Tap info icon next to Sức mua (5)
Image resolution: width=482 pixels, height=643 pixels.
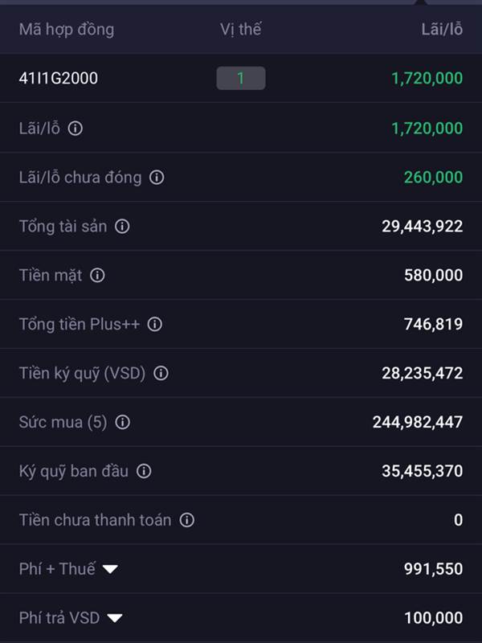click(122, 423)
